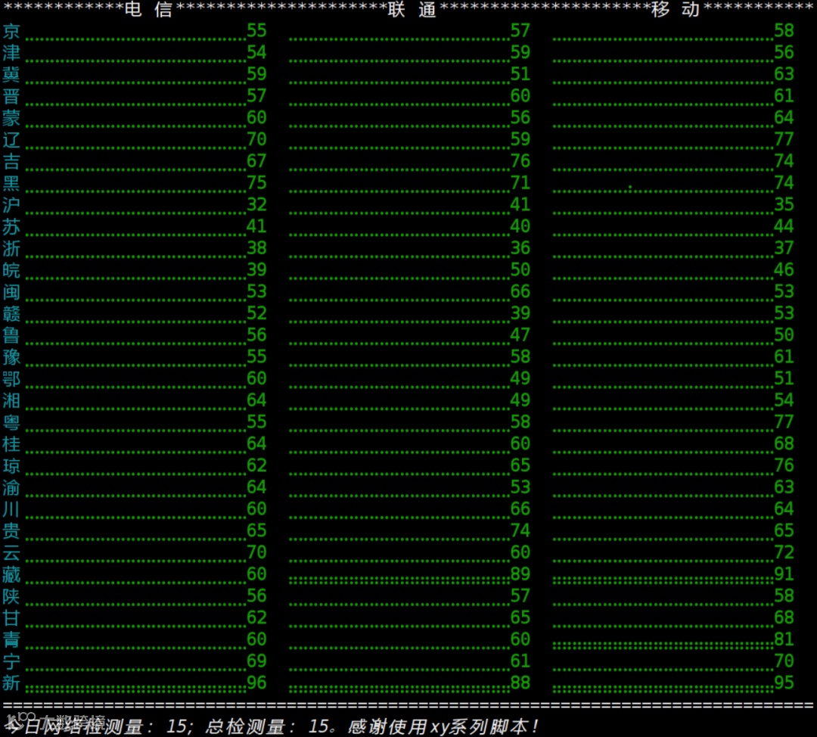Select the 云 province label
817x737 pixels.
(x=11, y=552)
